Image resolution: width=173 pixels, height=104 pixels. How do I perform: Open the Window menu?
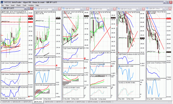(x=31, y=5)
